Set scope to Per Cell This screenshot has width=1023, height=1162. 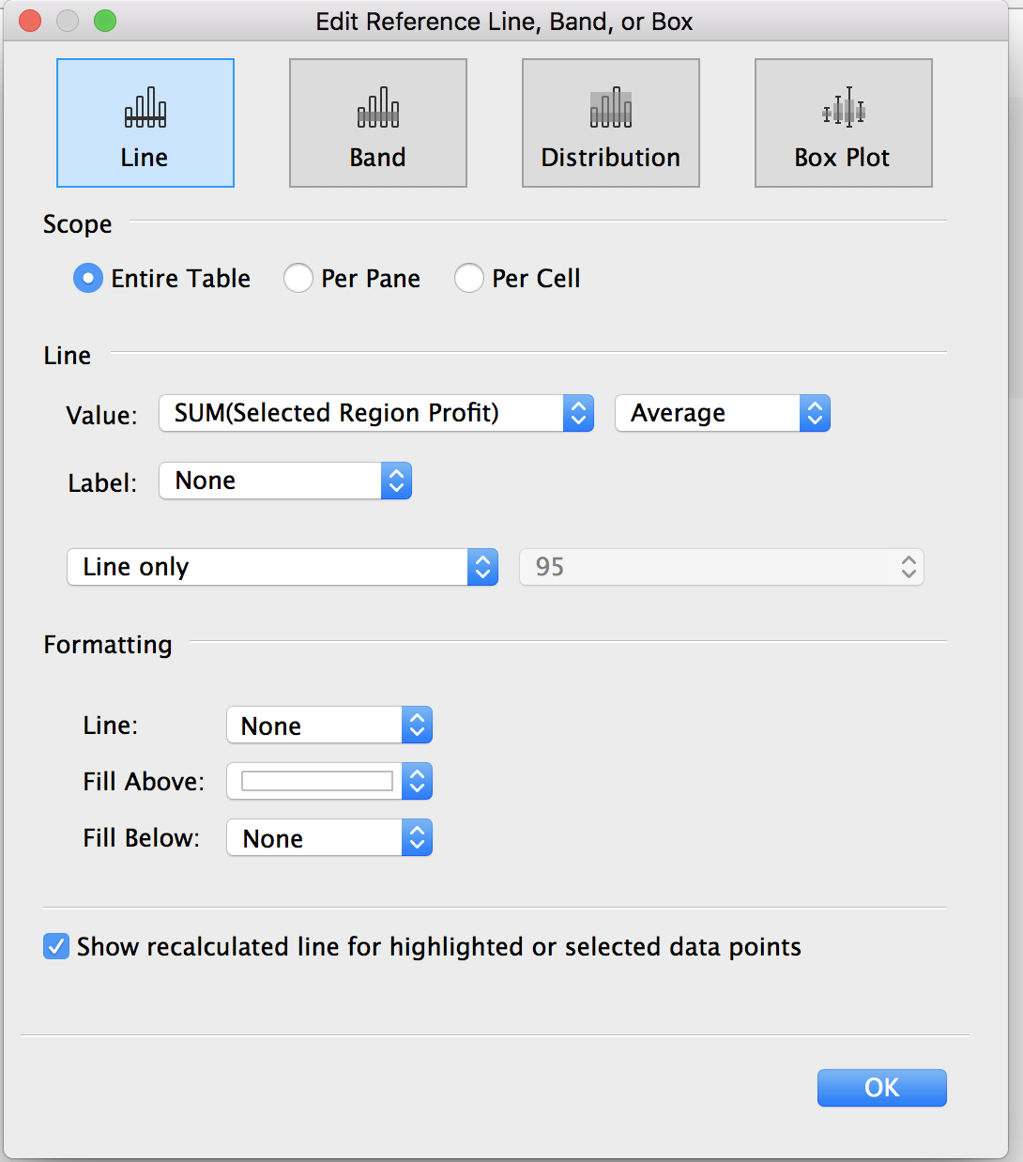click(x=469, y=278)
